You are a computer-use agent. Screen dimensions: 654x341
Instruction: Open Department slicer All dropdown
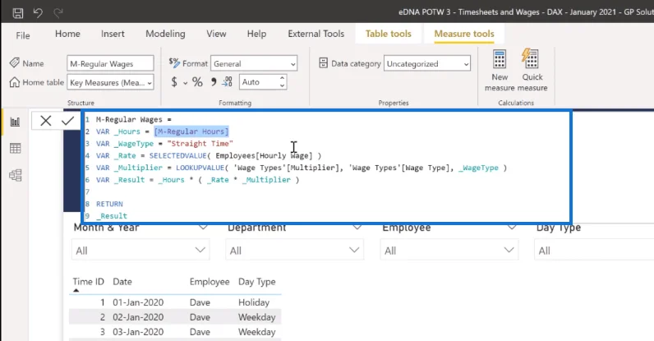pos(294,251)
